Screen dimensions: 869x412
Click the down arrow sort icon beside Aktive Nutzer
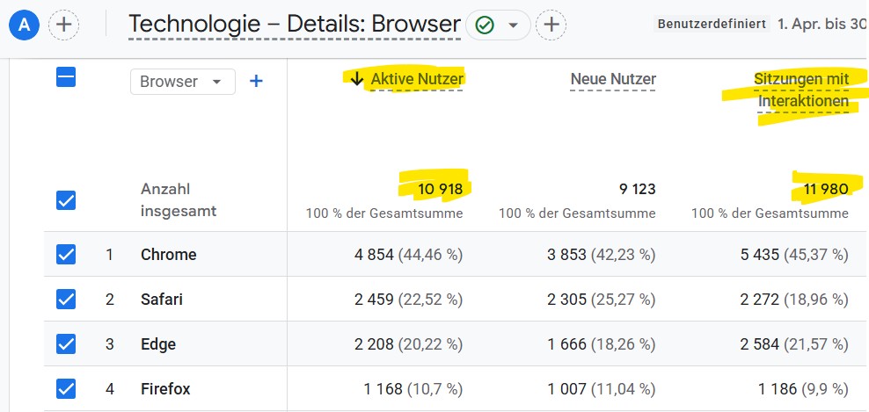(357, 80)
